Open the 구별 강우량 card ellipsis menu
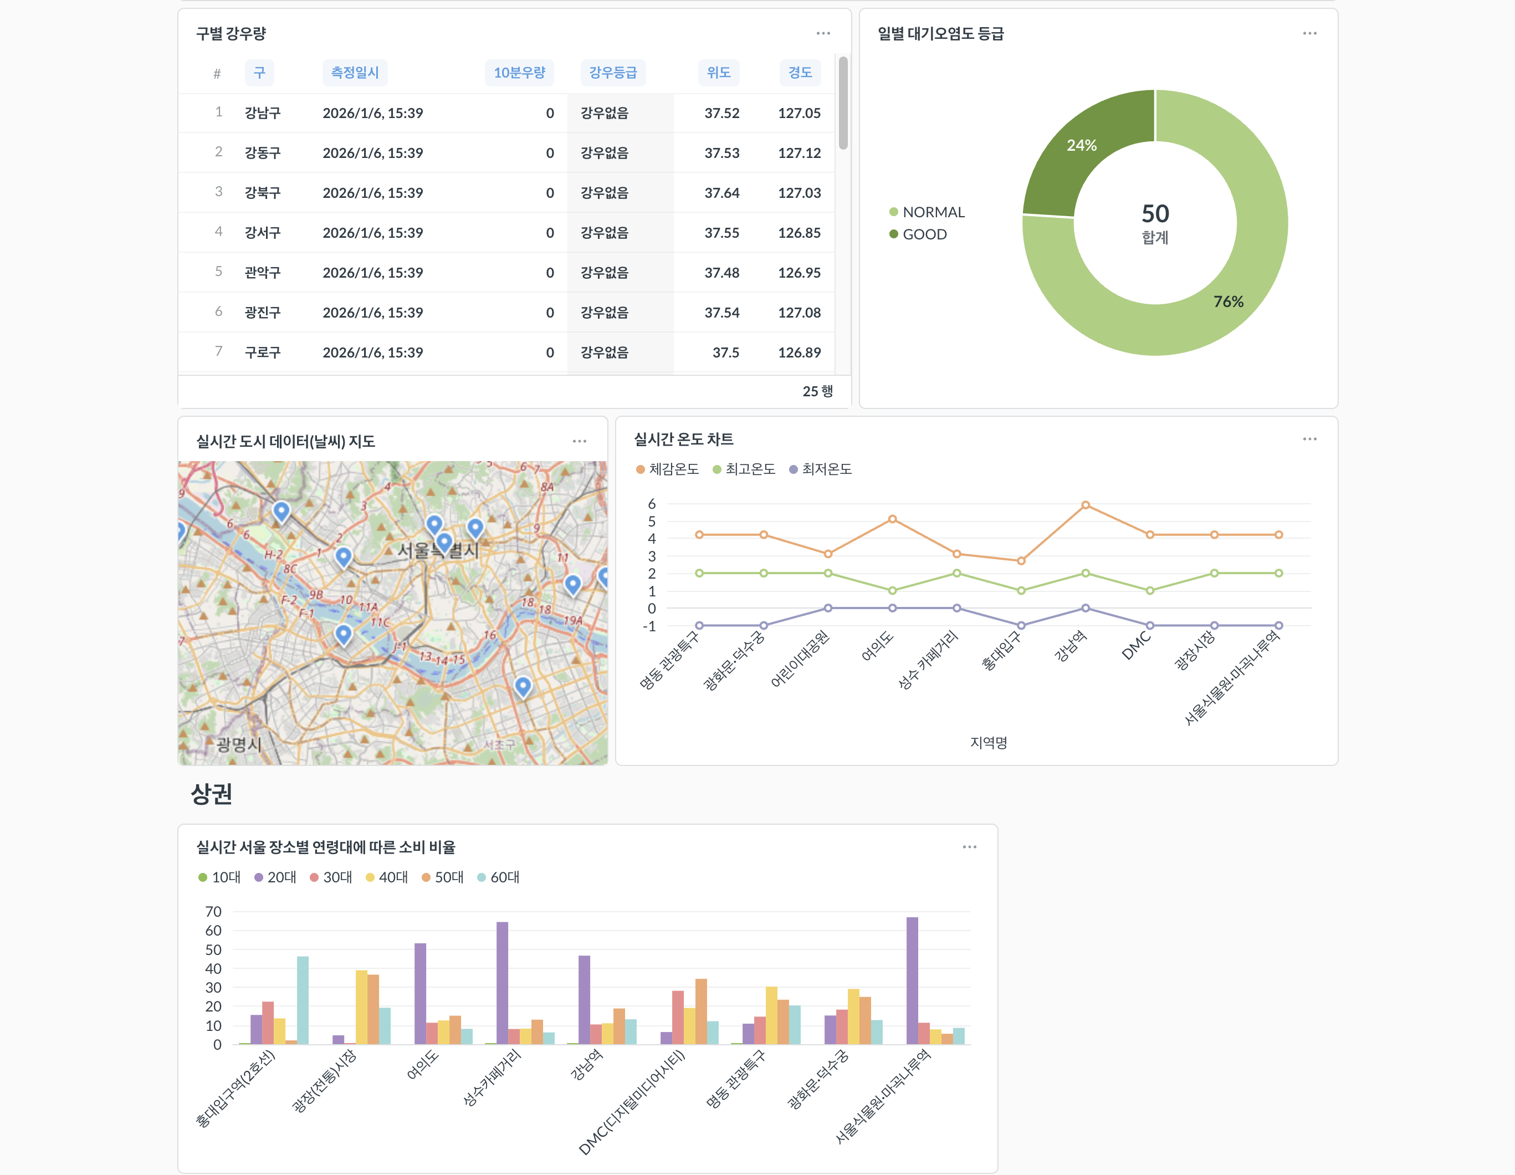Viewport: 1515px width, 1175px height. pyautogui.click(x=823, y=33)
